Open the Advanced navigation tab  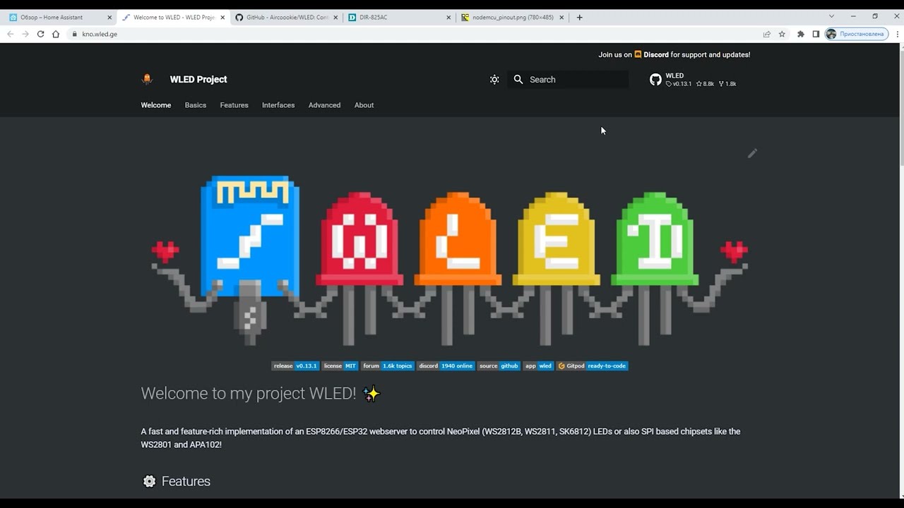tap(324, 105)
